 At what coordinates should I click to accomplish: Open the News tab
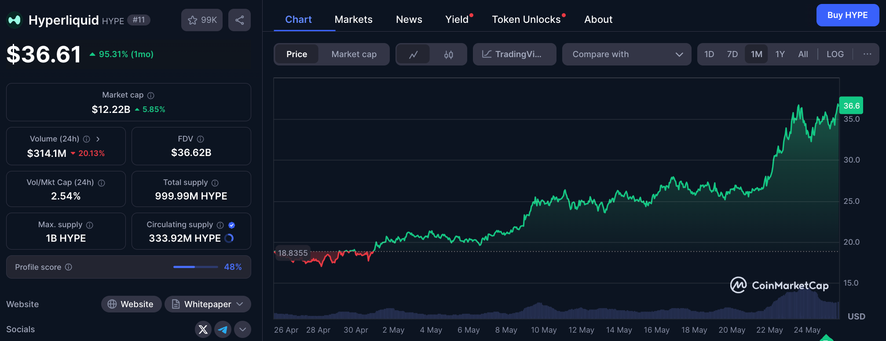[x=409, y=19]
